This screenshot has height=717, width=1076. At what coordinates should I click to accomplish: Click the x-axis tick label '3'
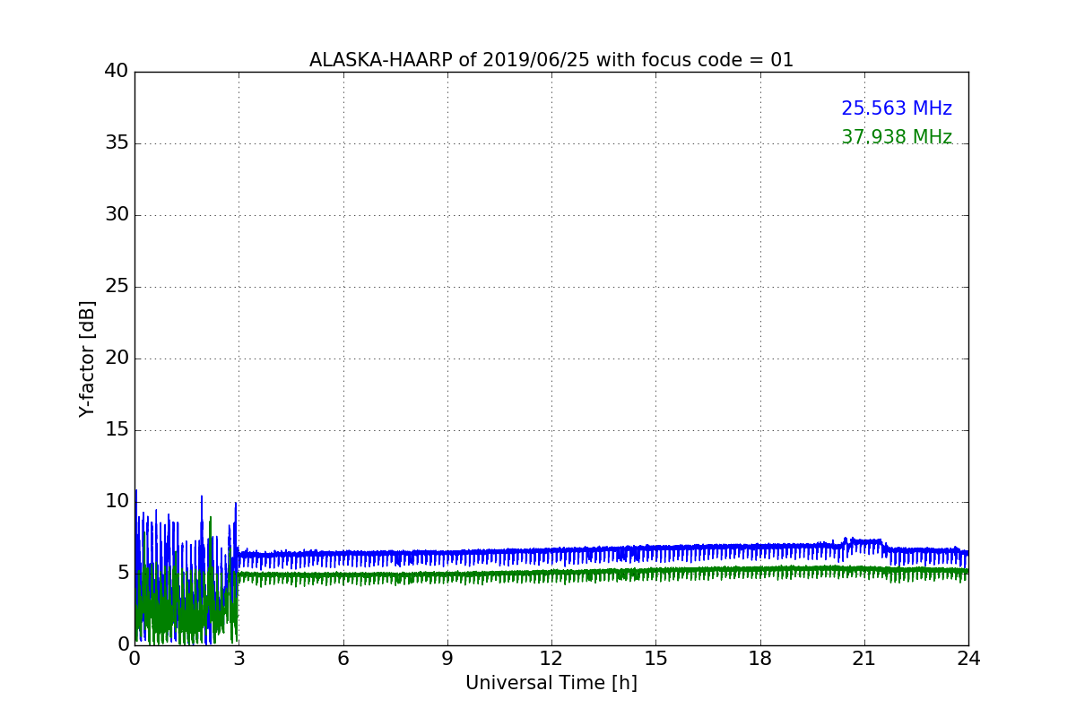(x=239, y=658)
